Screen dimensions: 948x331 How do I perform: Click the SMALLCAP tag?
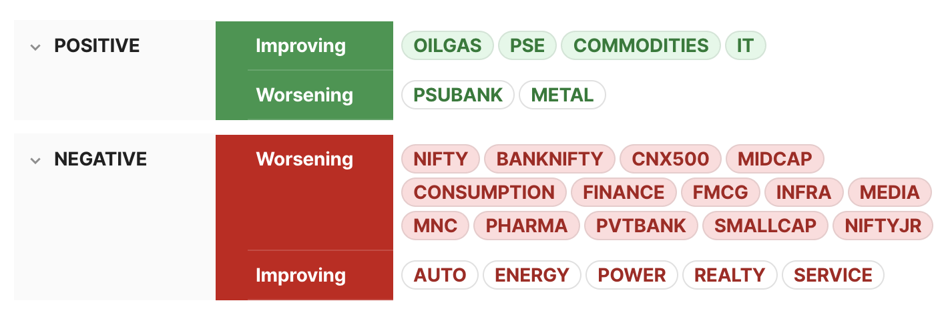765,226
